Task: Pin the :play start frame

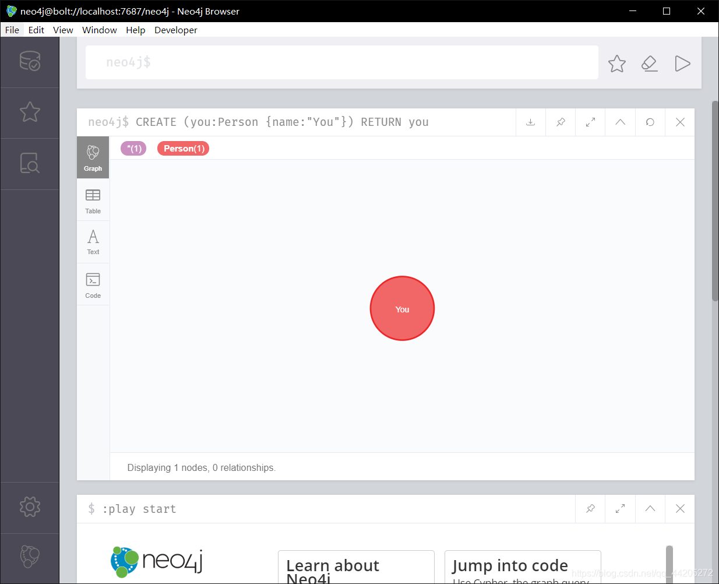Action: point(590,509)
